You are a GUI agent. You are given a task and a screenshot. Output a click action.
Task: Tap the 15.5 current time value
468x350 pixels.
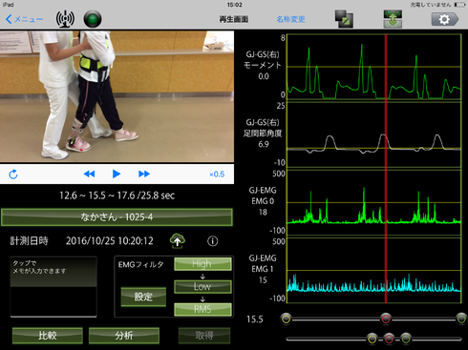[x=255, y=319]
